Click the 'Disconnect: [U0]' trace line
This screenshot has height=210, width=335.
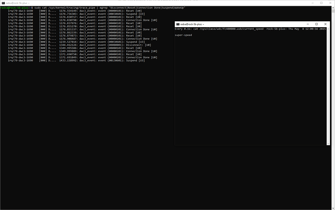click(80, 45)
